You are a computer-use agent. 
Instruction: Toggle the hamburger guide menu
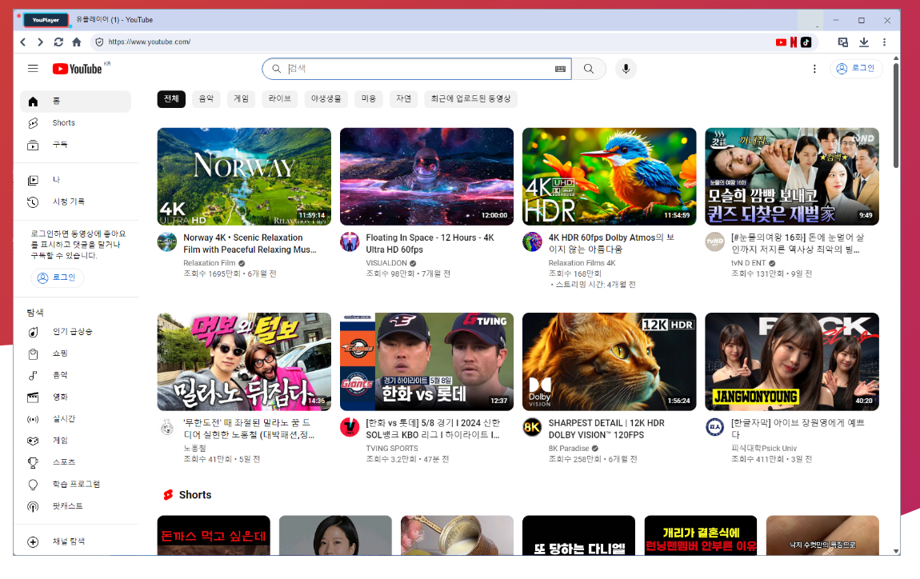pyautogui.click(x=33, y=69)
